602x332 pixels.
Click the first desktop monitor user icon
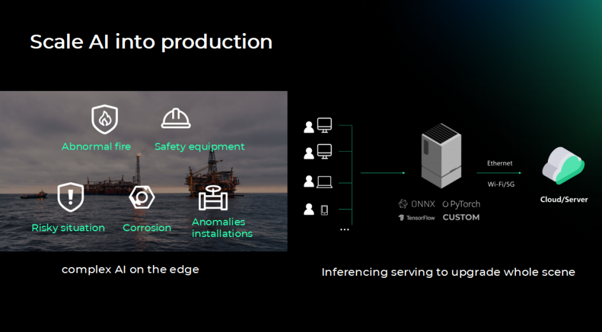(x=318, y=126)
